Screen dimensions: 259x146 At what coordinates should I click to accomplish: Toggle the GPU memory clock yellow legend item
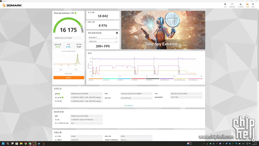(x=181, y=79)
